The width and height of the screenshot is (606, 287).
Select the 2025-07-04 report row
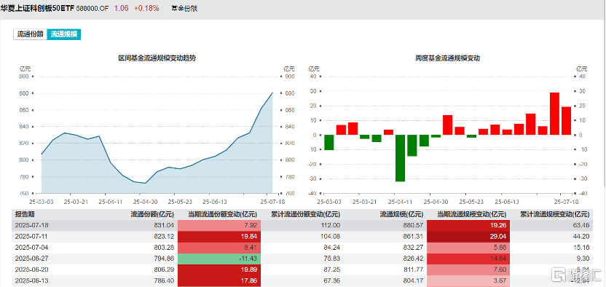pos(302,247)
